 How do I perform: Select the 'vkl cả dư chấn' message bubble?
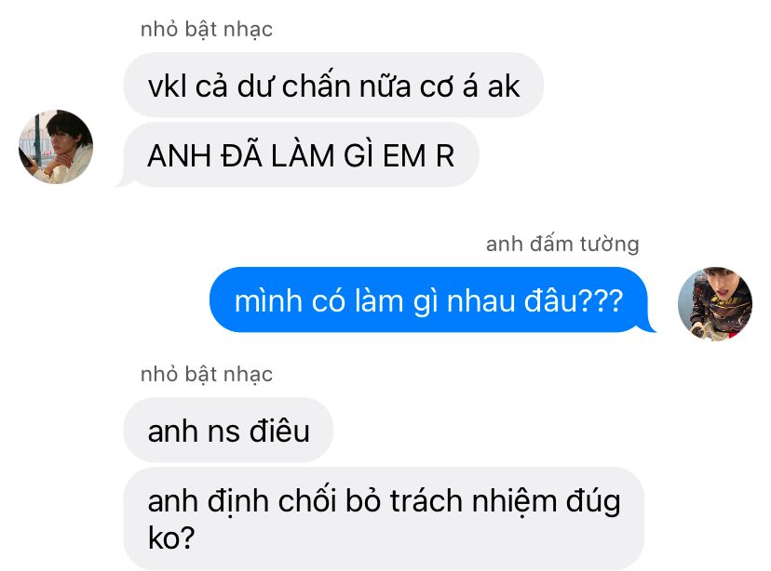coord(333,85)
